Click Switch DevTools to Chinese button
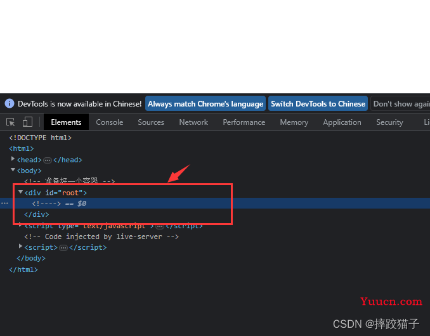The height and width of the screenshot is (336, 430). tap(318, 103)
